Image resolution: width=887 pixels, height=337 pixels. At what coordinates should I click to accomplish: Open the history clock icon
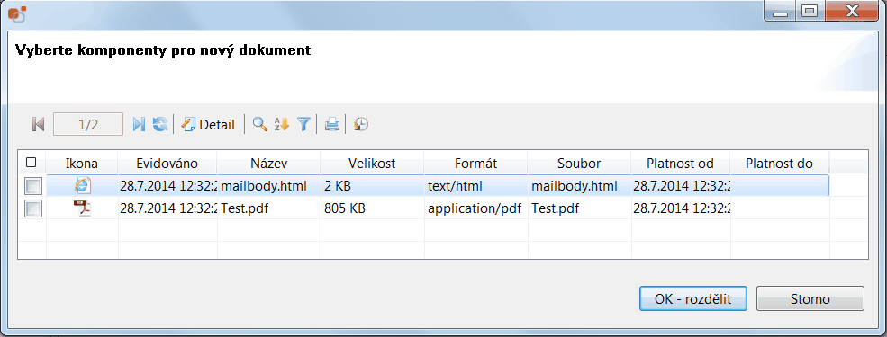[361, 124]
